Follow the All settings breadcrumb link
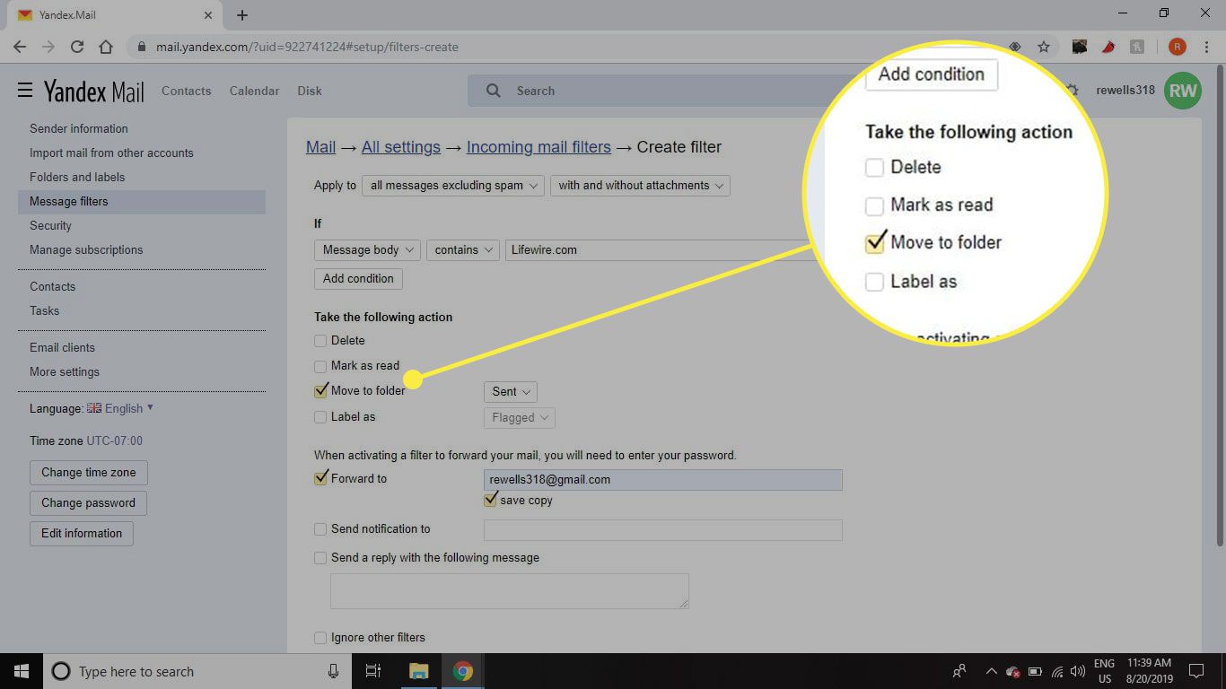The image size is (1226, 689). pyautogui.click(x=401, y=147)
